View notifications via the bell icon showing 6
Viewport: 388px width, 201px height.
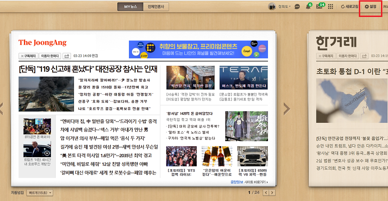[x=308, y=6]
